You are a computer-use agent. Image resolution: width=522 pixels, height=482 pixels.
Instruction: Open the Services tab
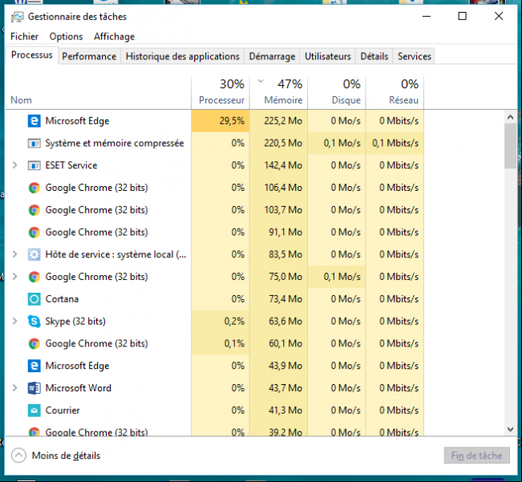click(414, 56)
